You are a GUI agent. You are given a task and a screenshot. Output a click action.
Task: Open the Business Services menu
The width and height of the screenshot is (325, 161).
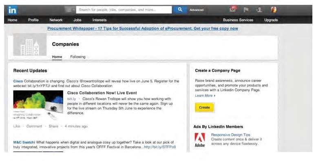coord(238,20)
